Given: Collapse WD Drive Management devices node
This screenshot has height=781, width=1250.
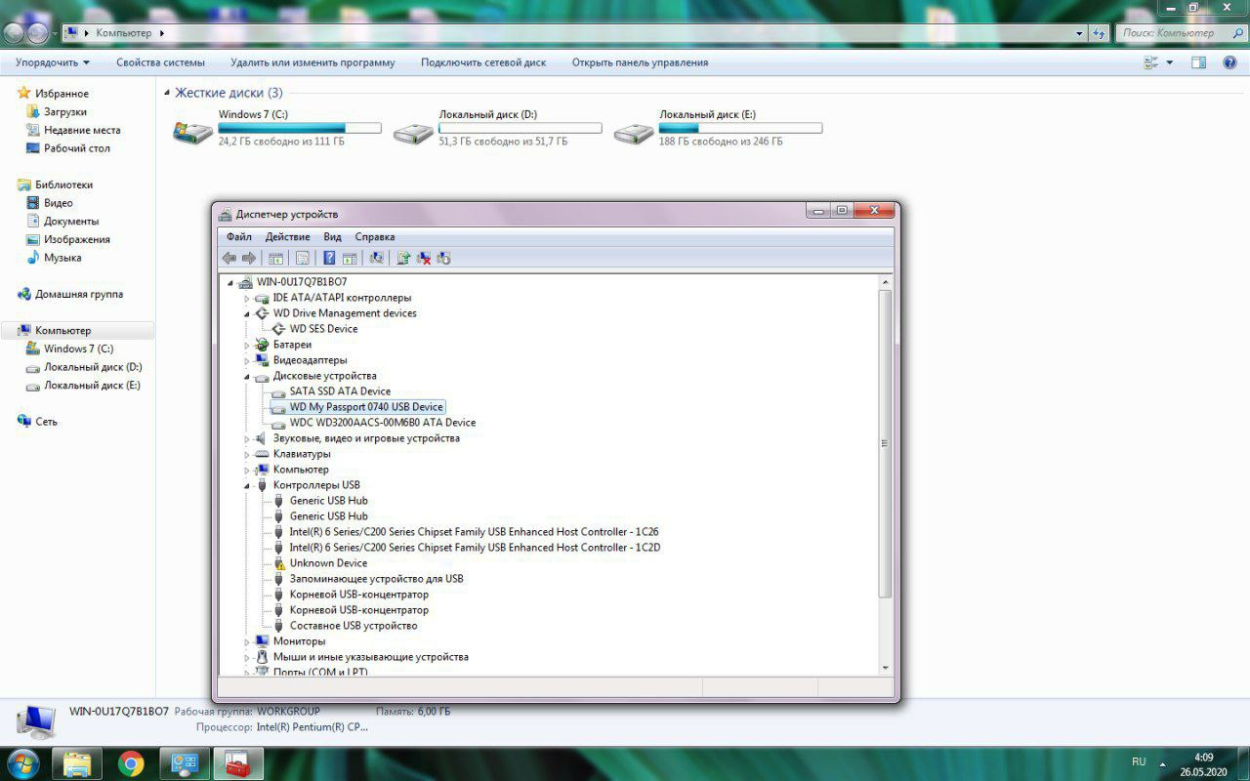Looking at the screenshot, I should (x=247, y=313).
